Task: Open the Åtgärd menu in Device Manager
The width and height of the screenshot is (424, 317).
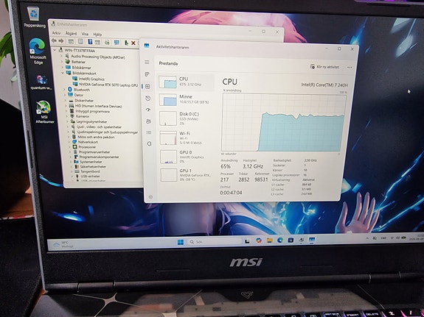Action: coord(71,33)
